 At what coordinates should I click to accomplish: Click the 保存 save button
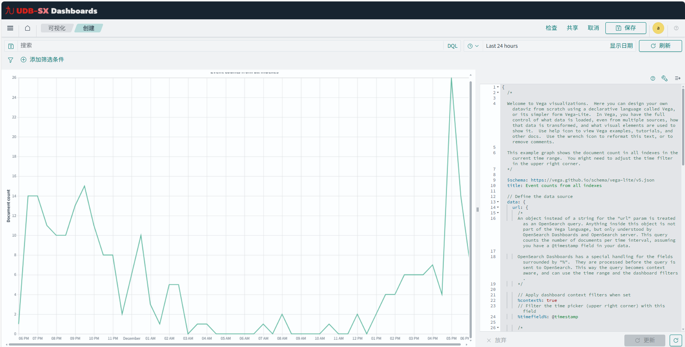pos(625,28)
